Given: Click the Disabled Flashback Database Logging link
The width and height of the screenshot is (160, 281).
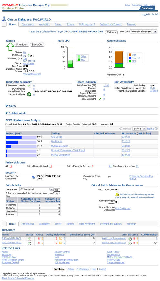Looking at the screenshot, I should 154,91.
